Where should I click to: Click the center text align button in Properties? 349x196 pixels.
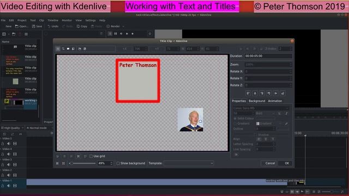coord(266,139)
